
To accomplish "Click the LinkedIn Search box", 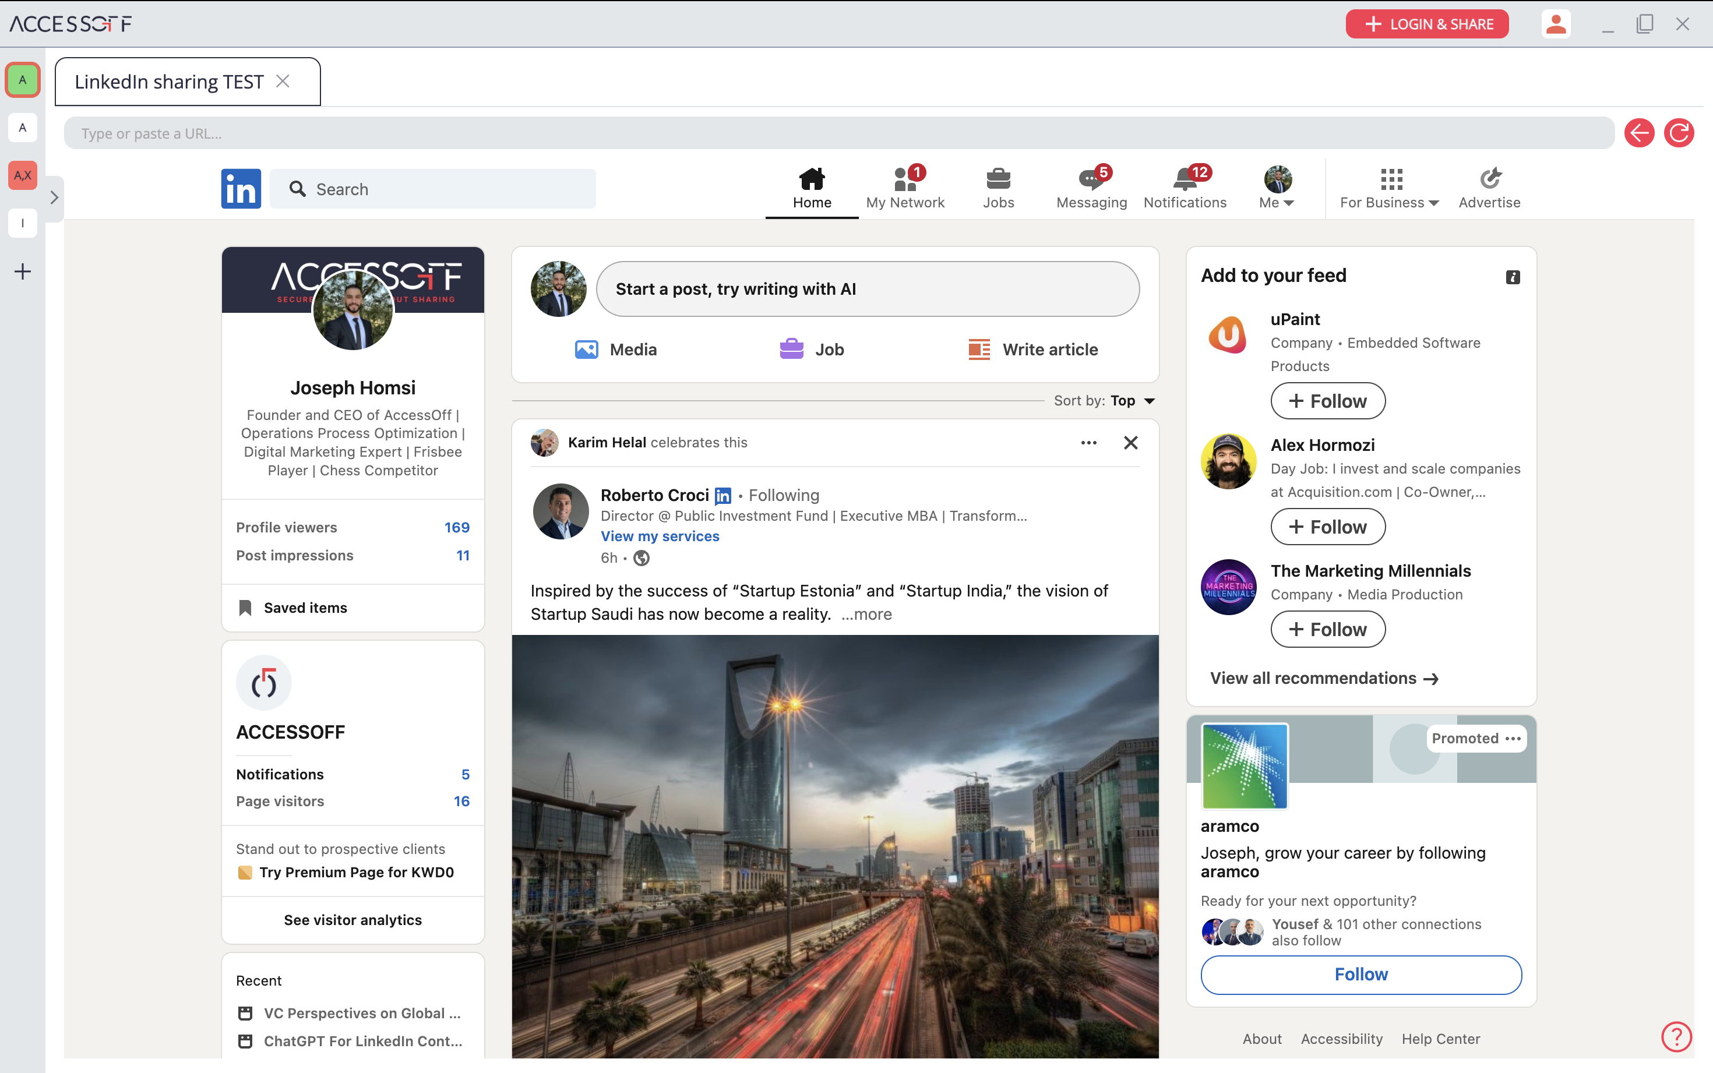I will click(433, 189).
